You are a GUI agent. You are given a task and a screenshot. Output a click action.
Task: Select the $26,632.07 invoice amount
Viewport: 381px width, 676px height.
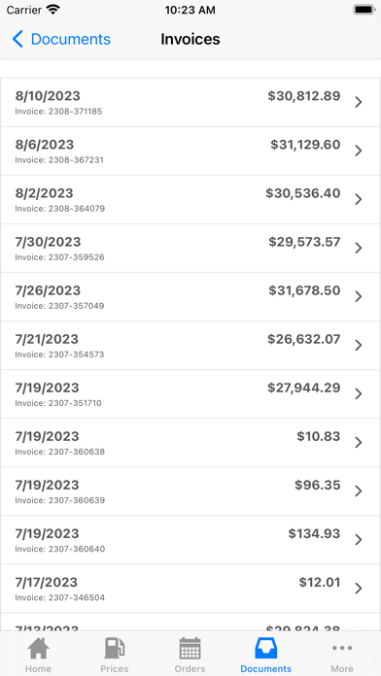[304, 339]
